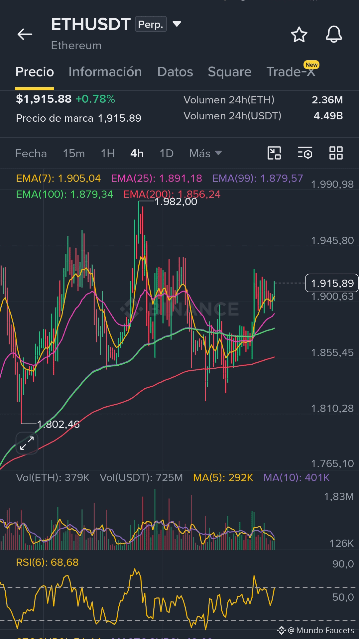Tap the Ethereum subtitle under the pair
This screenshot has width=359, height=639.
pyautogui.click(x=76, y=46)
